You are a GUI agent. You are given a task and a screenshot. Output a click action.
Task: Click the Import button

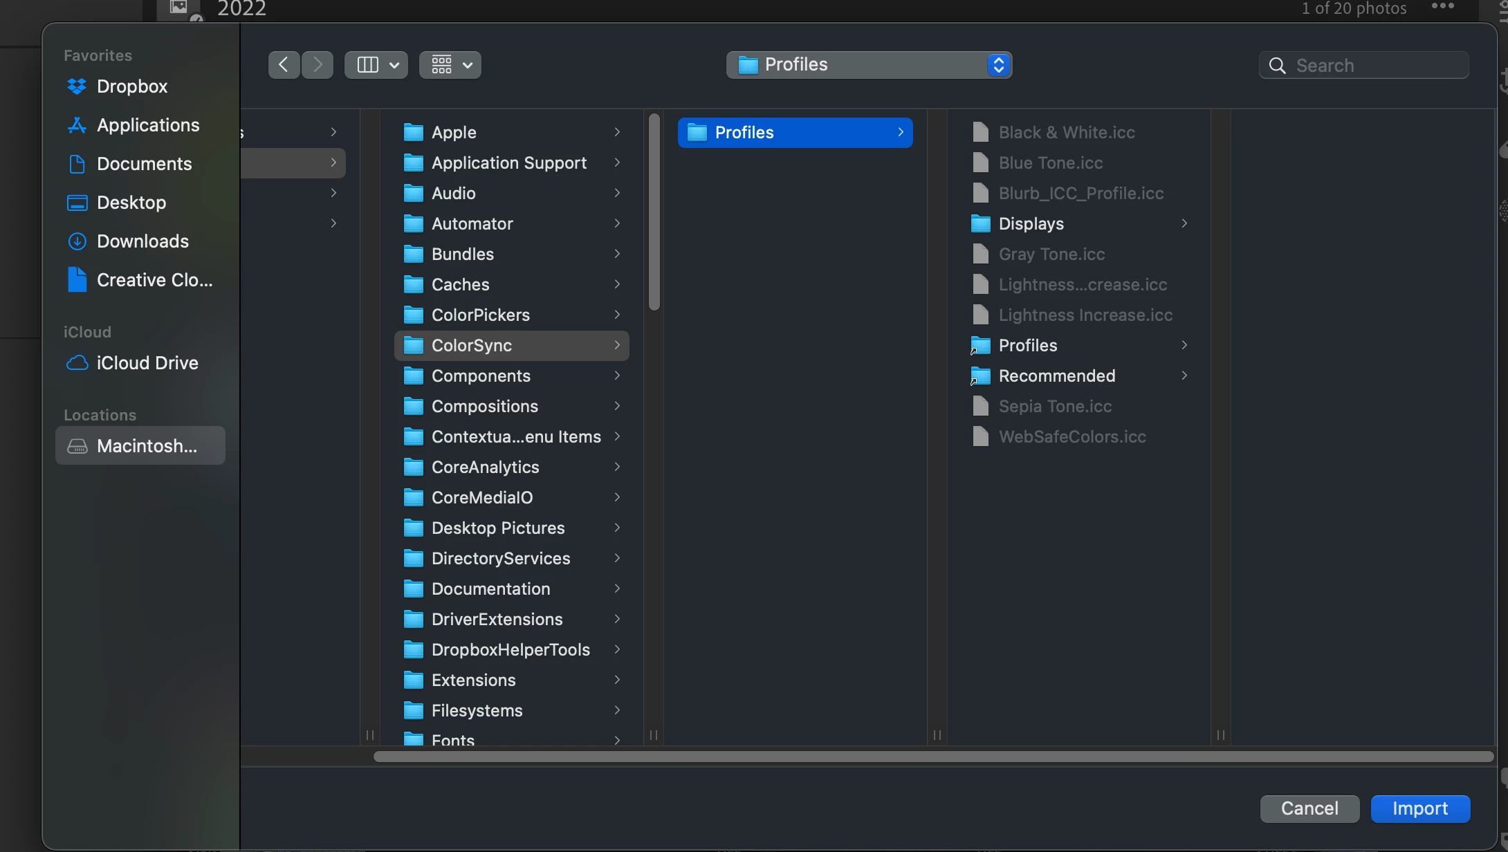(1419, 808)
